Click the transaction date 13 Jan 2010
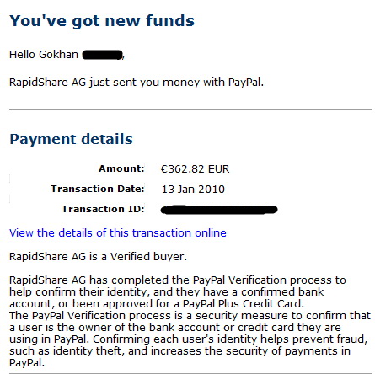 (x=193, y=190)
